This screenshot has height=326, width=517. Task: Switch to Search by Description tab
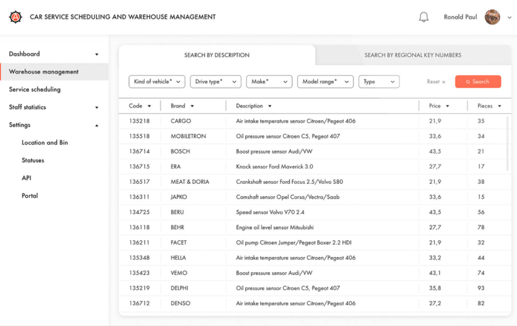[217, 55]
